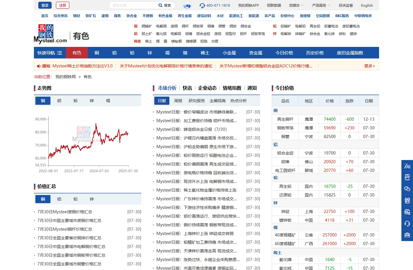The image size is (413, 270).
Task: Switch trend chart to 锌 tab
Action: (92, 100)
